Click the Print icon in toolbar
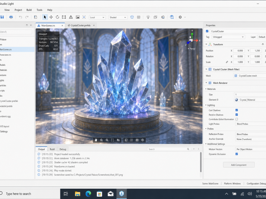The image size is (266, 199). 11,17
